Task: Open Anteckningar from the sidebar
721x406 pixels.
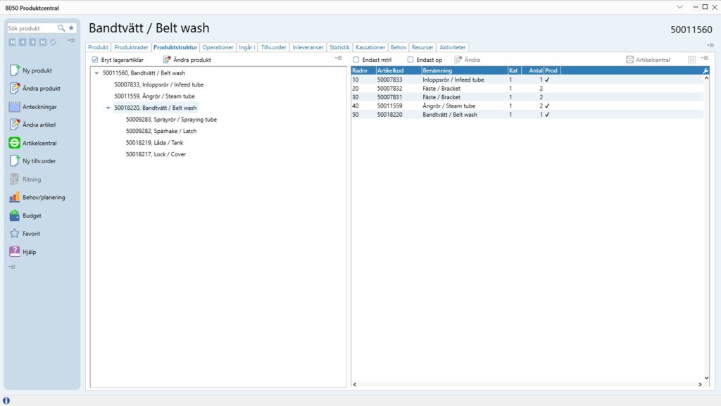Action: coord(15,107)
